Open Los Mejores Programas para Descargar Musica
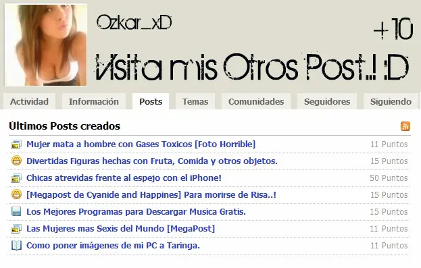Screen dimensions: 421x268 pos(136,212)
